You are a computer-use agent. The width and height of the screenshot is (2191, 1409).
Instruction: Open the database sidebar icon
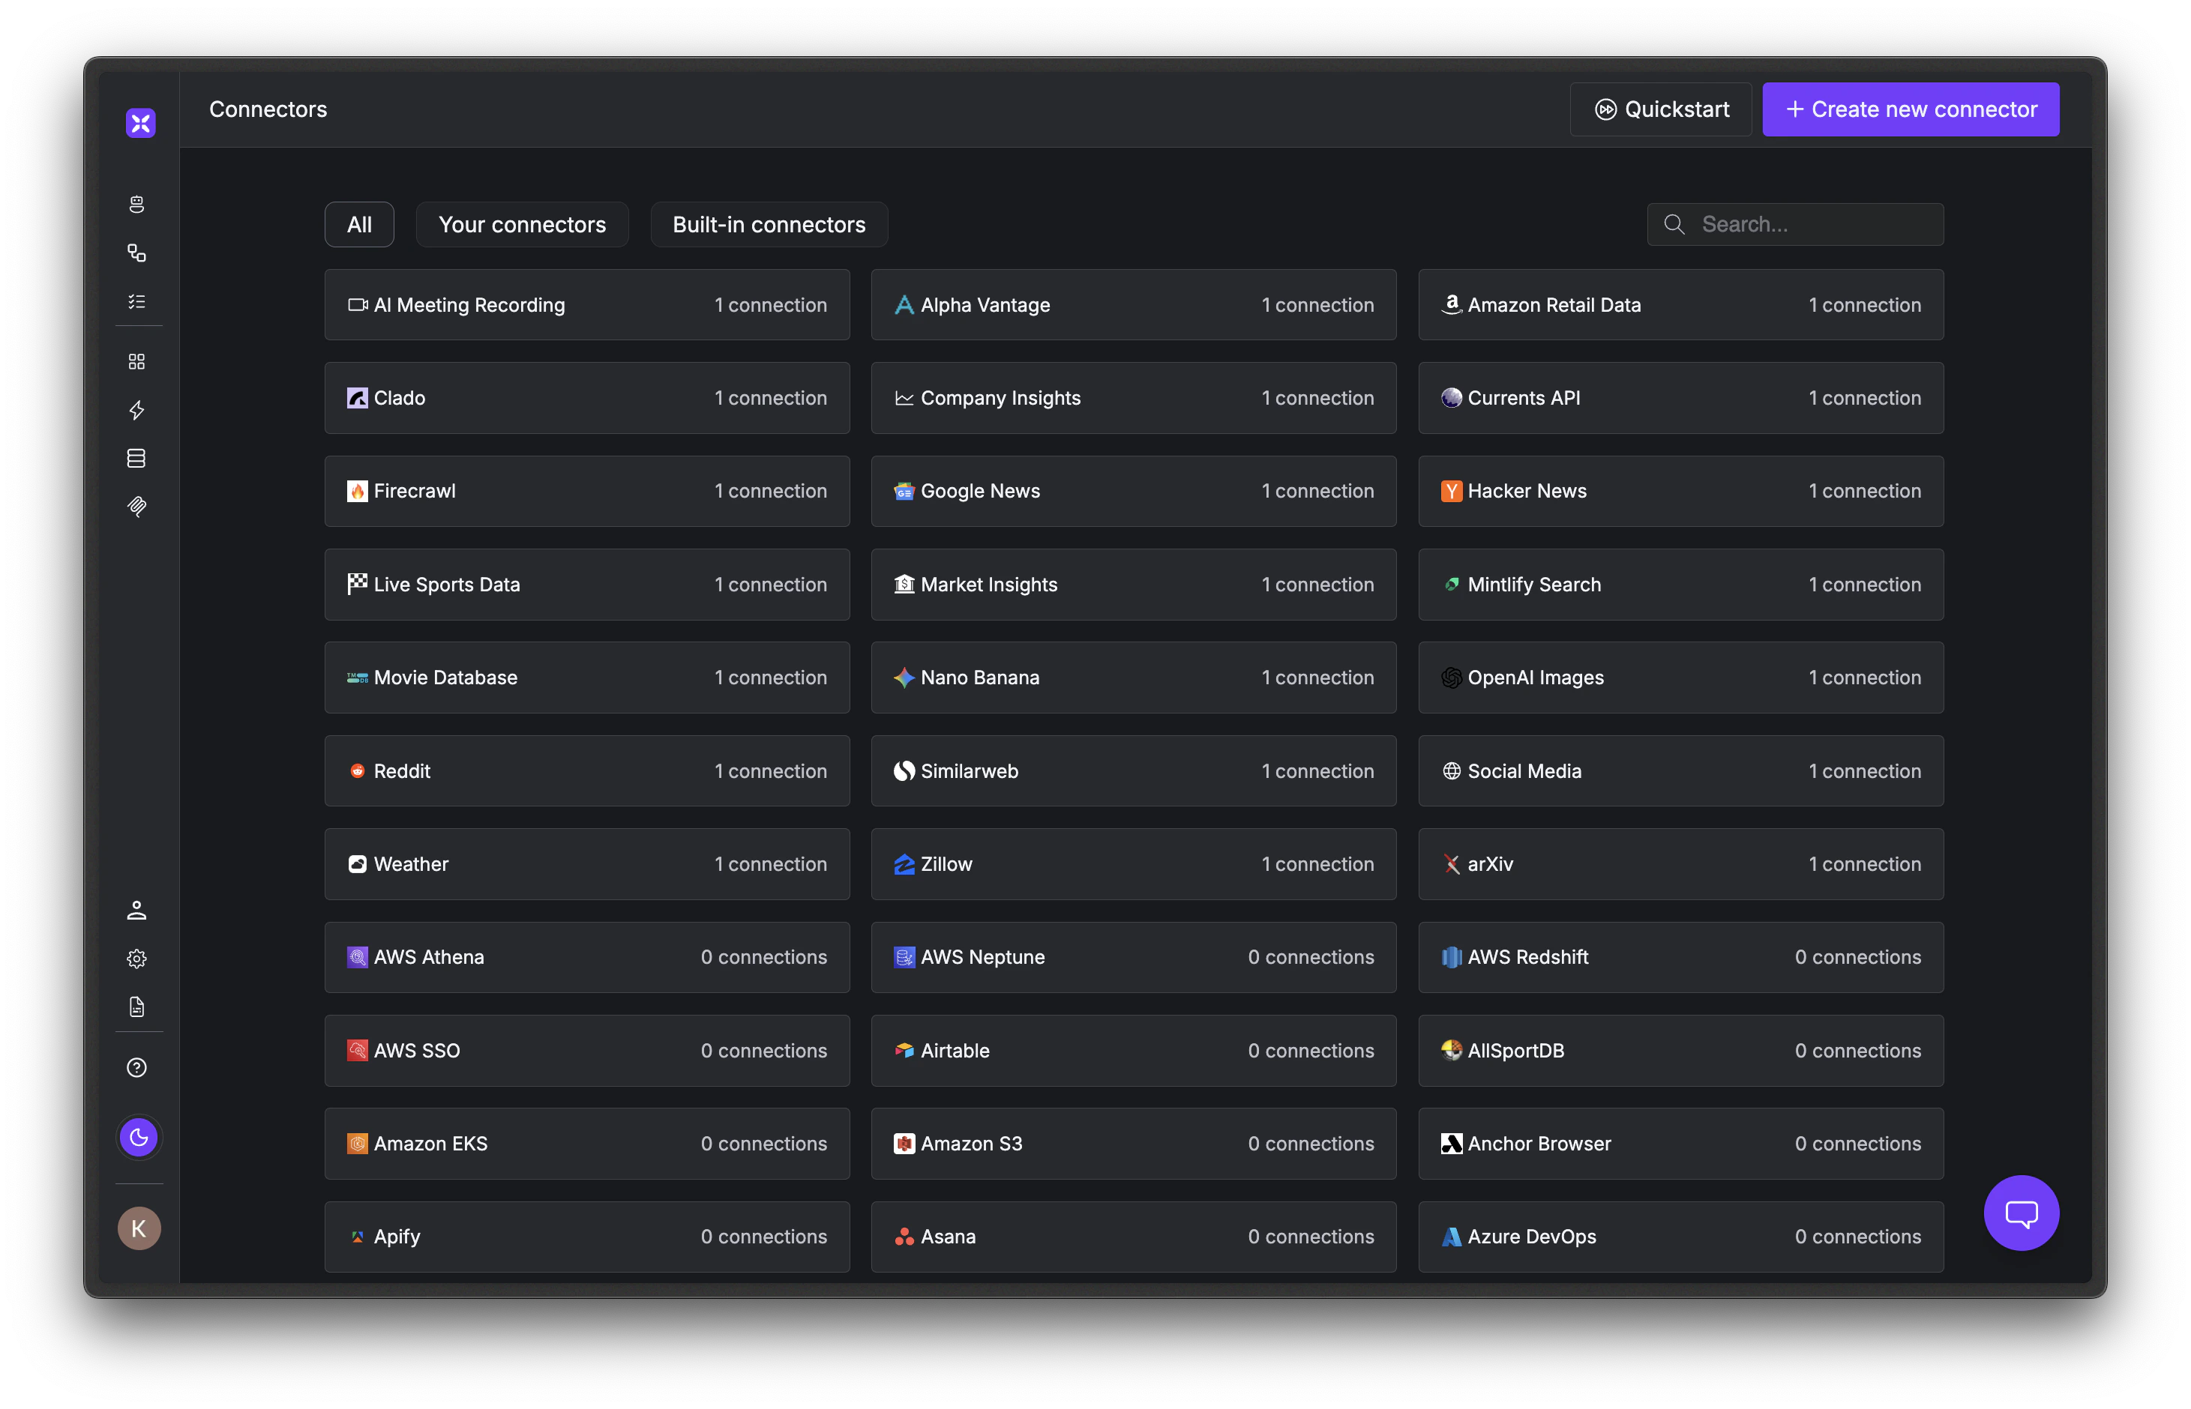click(x=138, y=459)
